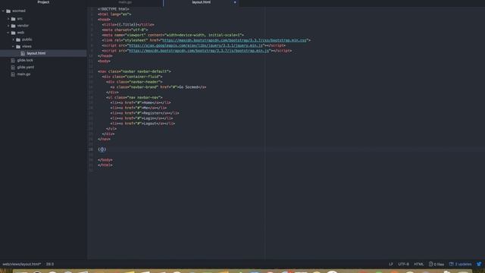Open the 2 updates notification

point(460,264)
